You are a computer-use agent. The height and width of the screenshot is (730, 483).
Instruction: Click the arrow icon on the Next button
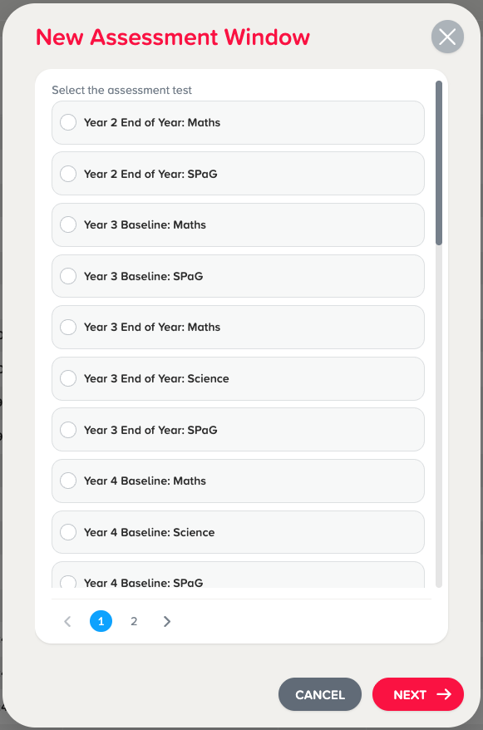[444, 694]
